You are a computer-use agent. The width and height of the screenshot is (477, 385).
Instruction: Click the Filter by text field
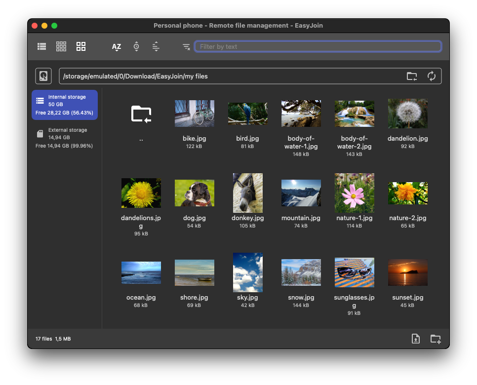[x=318, y=46]
